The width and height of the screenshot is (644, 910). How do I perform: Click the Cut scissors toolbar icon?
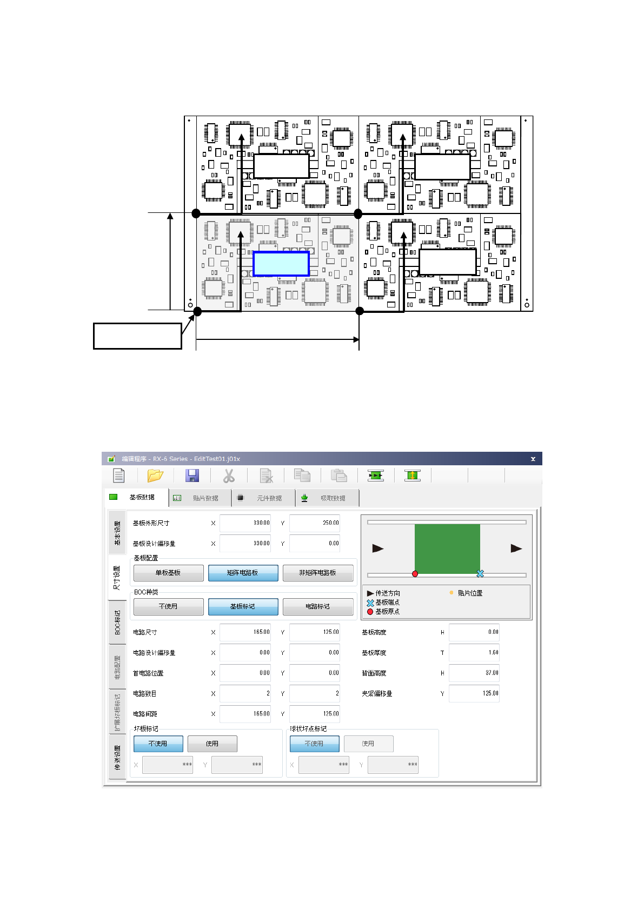coord(229,476)
